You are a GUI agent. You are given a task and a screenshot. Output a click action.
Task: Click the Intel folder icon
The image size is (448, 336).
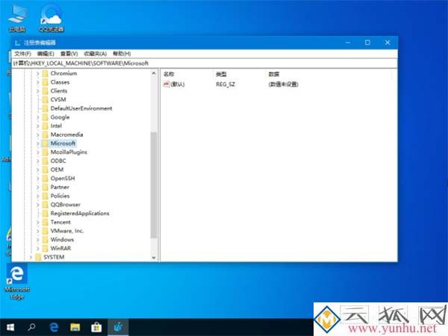pyautogui.click(x=45, y=126)
